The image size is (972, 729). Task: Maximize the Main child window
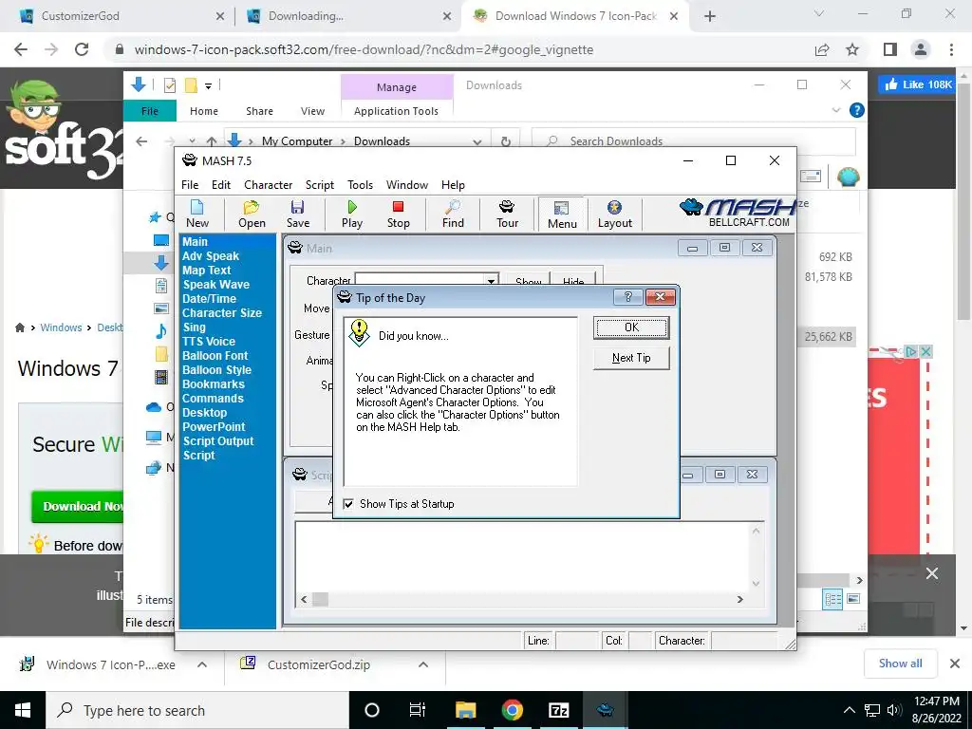pos(724,248)
